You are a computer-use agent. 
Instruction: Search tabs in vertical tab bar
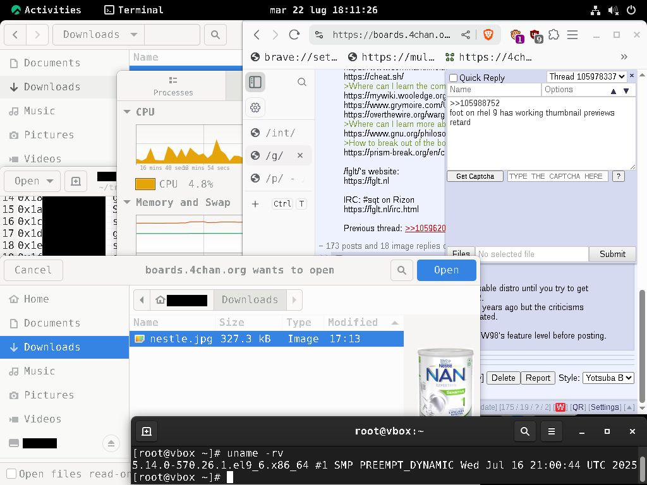pyautogui.click(x=302, y=82)
